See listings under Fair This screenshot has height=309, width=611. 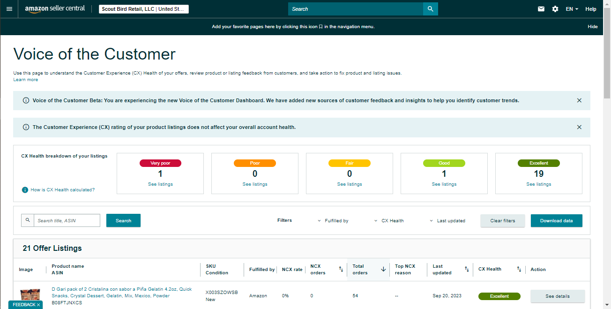pos(350,184)
